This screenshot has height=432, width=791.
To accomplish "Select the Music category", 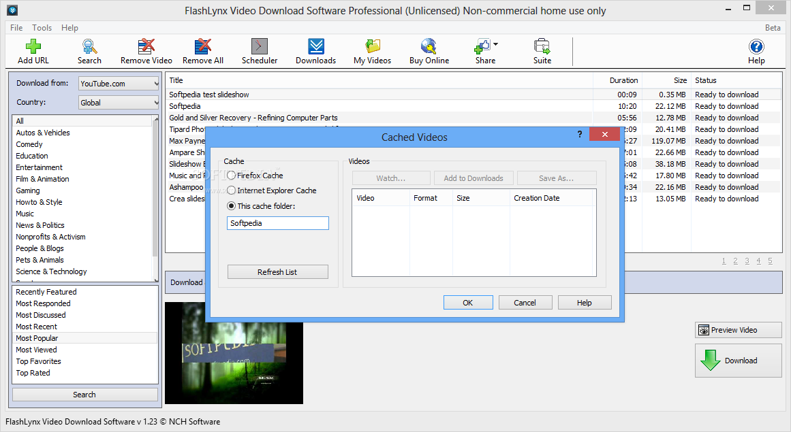I will (82, 214).
